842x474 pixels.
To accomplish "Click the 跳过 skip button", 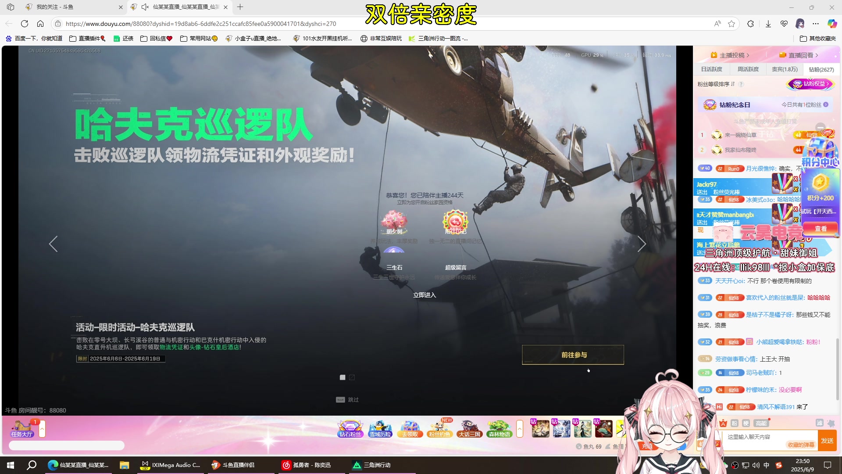I will (348, 400).
